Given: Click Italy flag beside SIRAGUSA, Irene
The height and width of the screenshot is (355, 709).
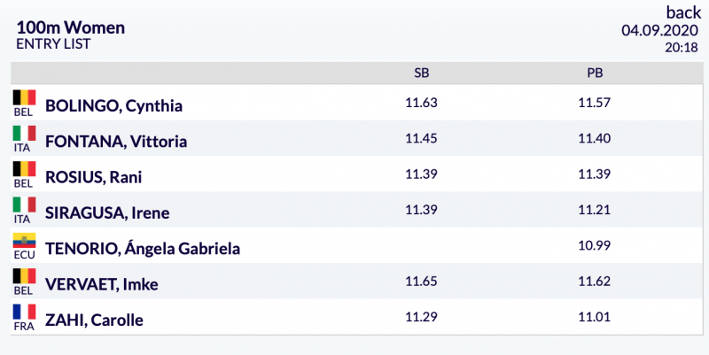Looking at the screenshot, I should (25, 205).
